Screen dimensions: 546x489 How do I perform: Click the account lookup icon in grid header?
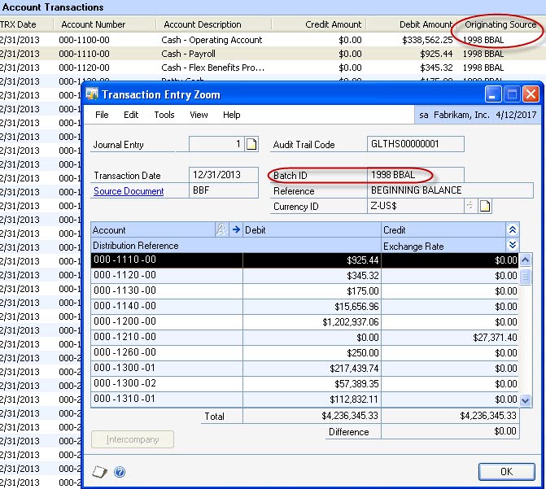click(221, 229)
